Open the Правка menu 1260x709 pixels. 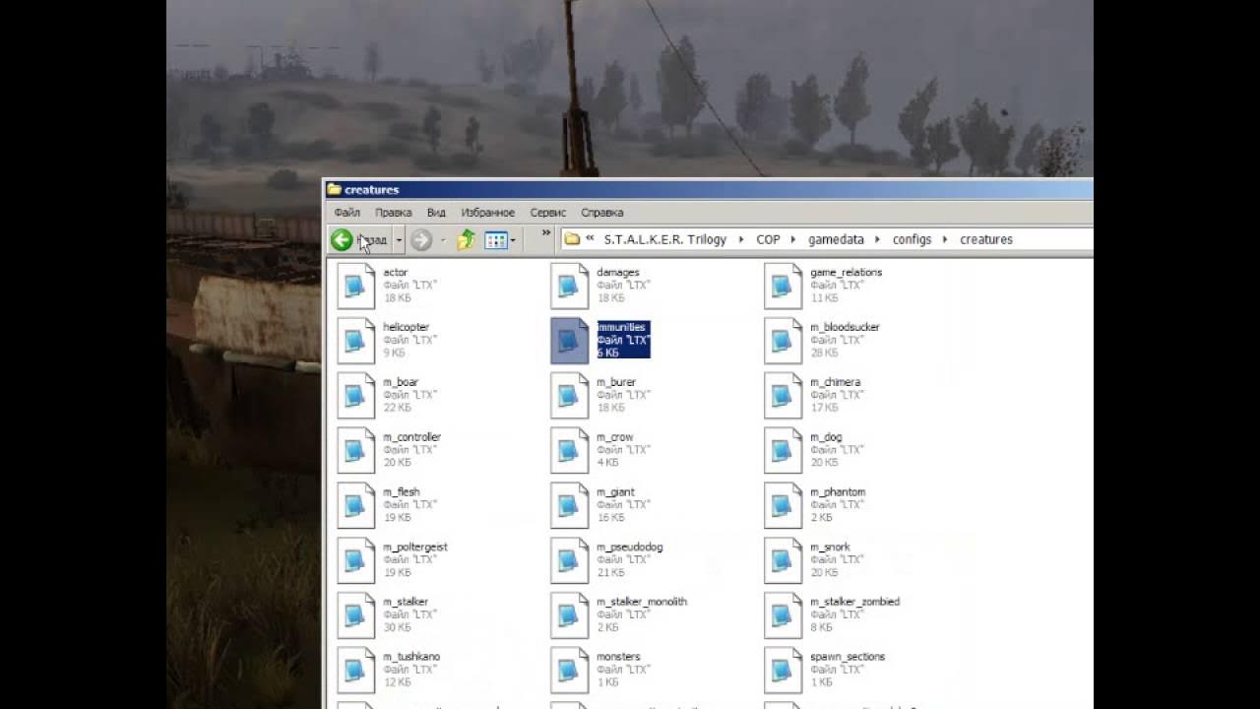pyautogui.click(x=394, y=212)
